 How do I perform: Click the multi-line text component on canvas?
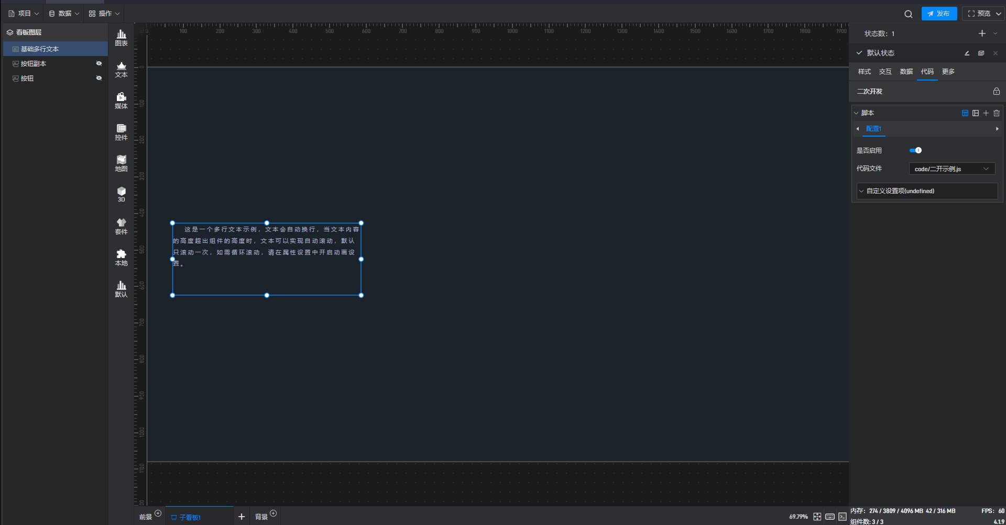[267, 259]
